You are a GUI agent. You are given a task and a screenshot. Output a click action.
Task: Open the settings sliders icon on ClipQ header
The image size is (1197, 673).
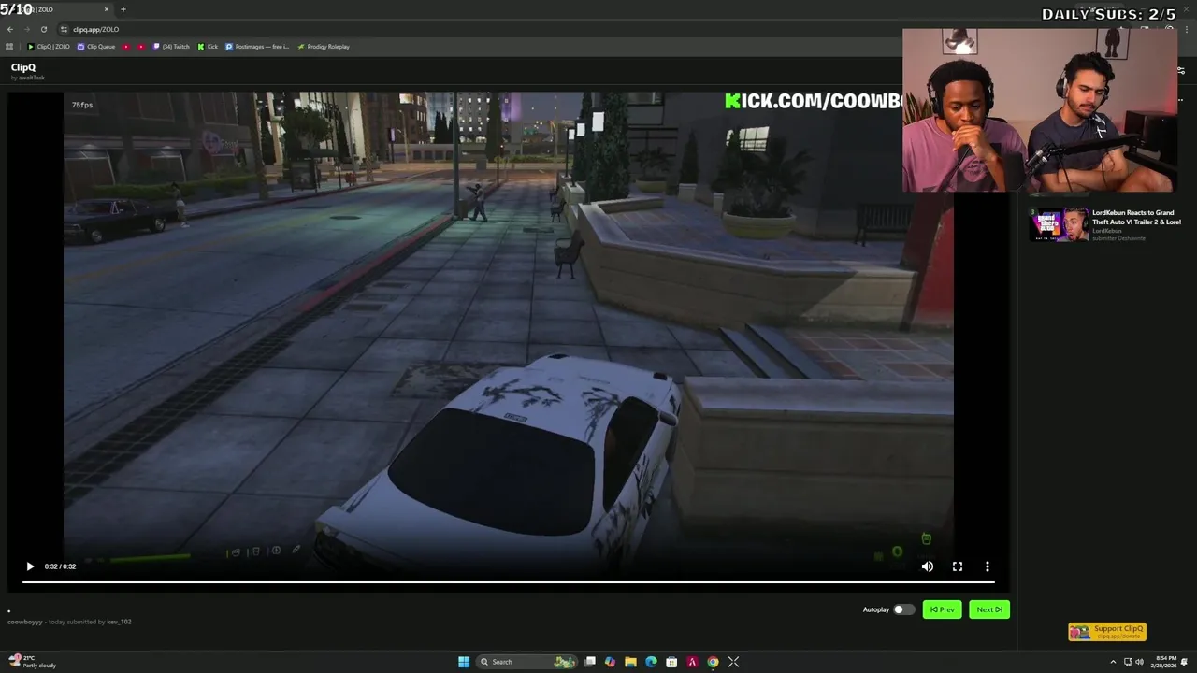pos(1181,71)
